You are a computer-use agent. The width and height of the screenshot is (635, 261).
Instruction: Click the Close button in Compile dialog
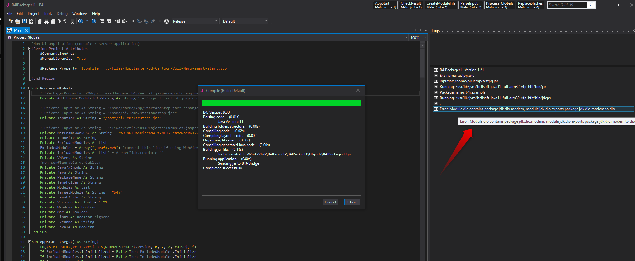tap(352, 202)
